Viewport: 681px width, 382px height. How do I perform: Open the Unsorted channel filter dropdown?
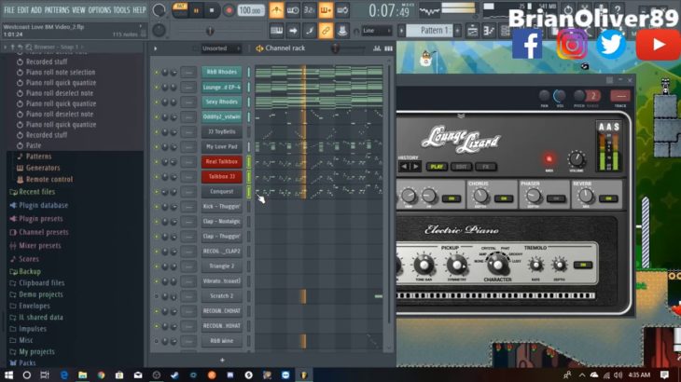(x=220, y=48)
